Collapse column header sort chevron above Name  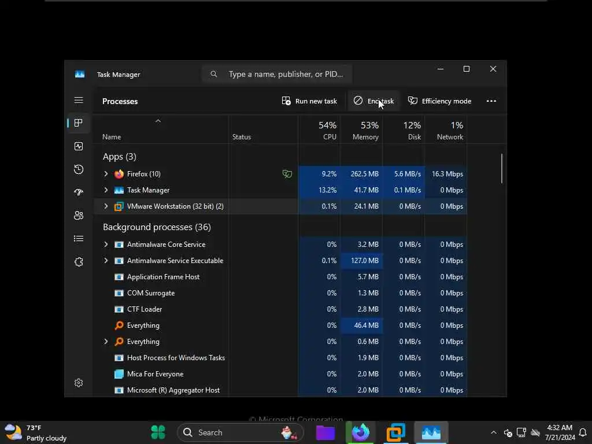click(158, 121)
